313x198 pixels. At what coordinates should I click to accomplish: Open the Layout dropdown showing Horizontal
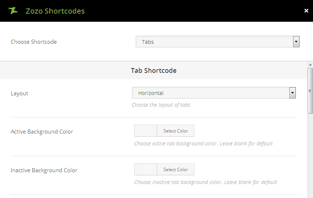click(x=211, y=93)
